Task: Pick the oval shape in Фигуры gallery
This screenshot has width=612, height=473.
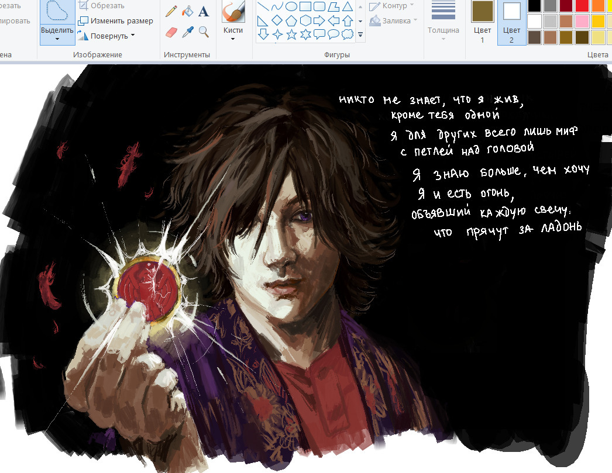Action: [291, 7]
